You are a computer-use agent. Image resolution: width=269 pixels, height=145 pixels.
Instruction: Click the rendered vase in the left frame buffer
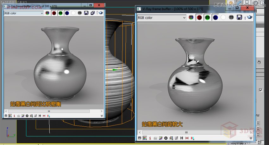(60, 64)
